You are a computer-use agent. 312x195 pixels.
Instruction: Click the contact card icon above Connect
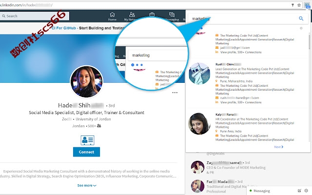point(87,140)
